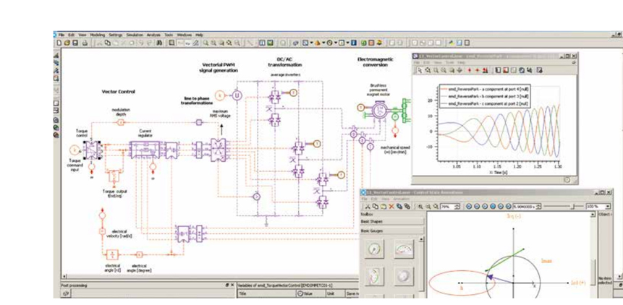Click the Save icon in main toolbar
This screenshot has width=623, height=305.
click(75, 43)
